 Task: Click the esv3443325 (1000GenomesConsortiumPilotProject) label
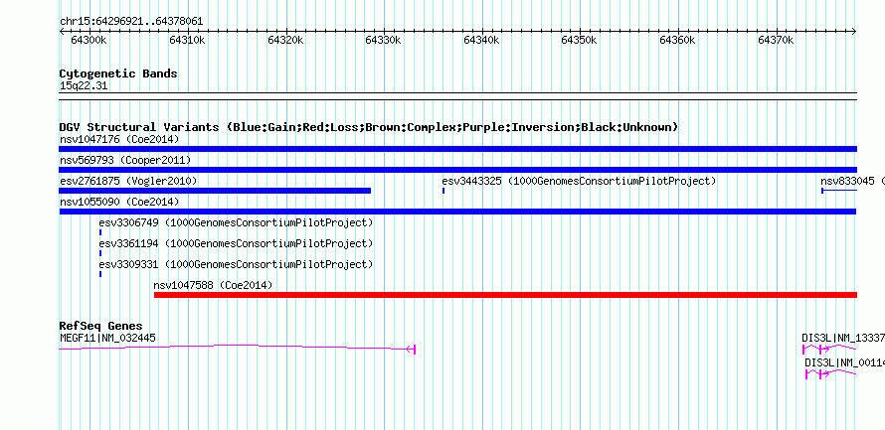pyautogui.click(x=579, y=181)
